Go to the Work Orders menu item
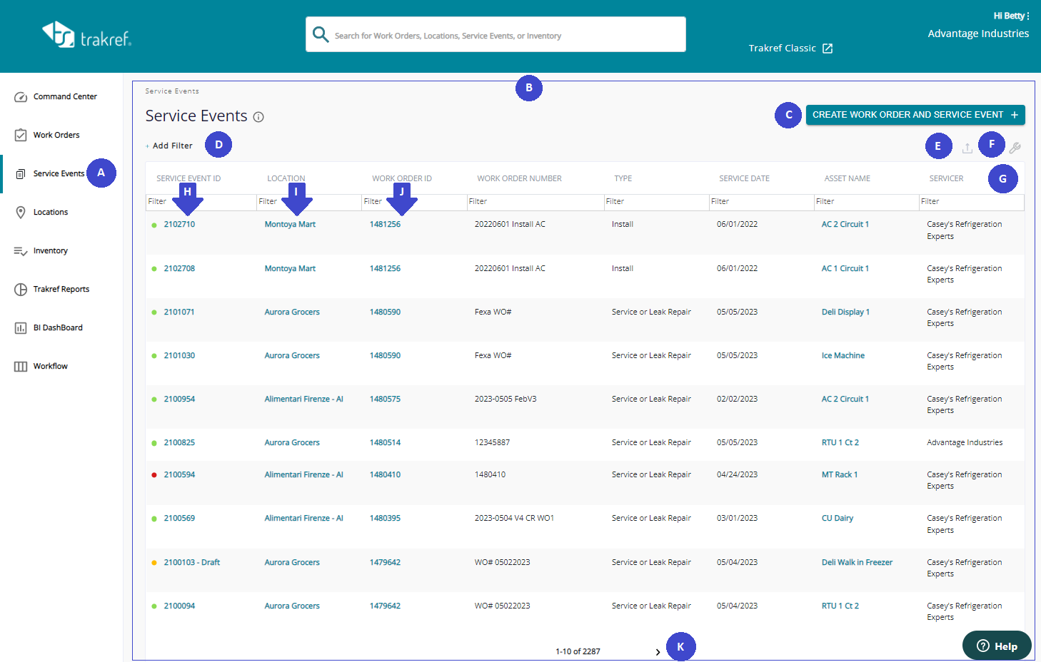Viewport: 1041px width, 662px height. (56, 135)
